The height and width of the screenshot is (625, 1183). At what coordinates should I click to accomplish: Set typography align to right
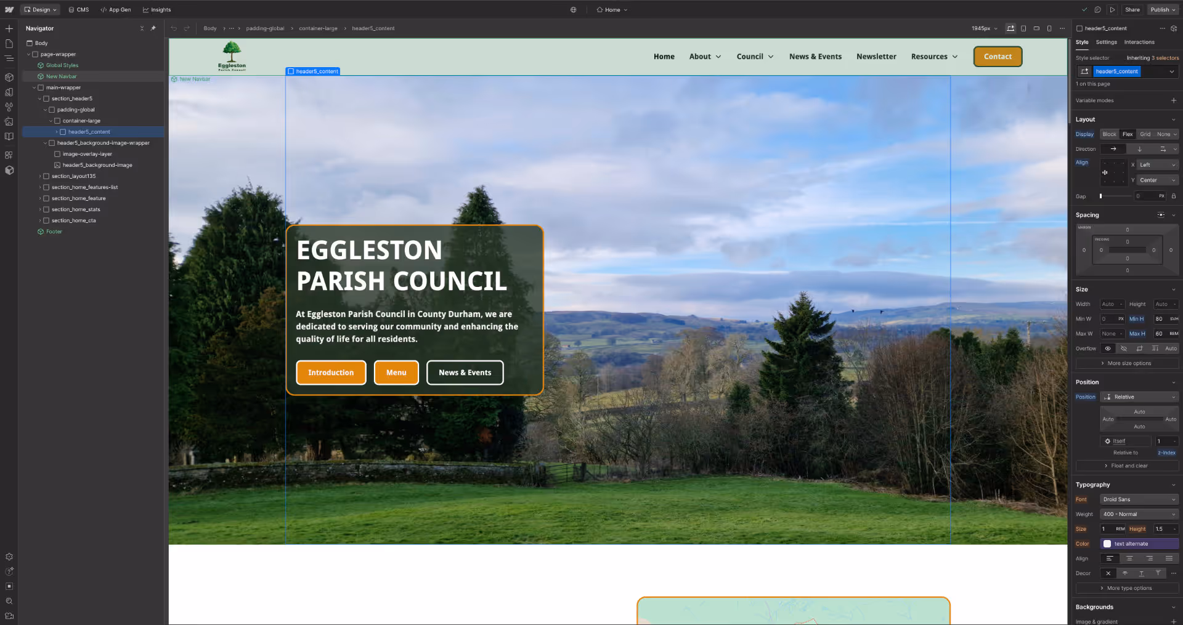click(x=1149, y=558)
